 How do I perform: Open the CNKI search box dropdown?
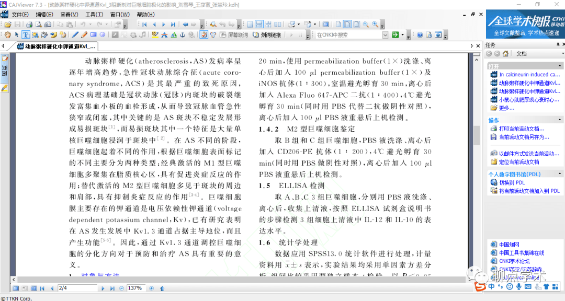pos(385,35)
